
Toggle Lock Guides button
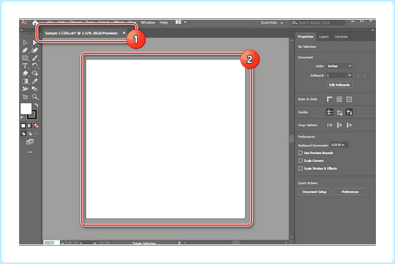pyautogui.click(x=339, y=112)
